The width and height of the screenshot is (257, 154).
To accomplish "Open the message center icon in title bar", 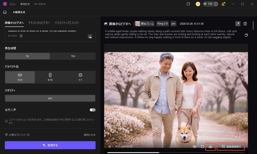I will point(188,4).
